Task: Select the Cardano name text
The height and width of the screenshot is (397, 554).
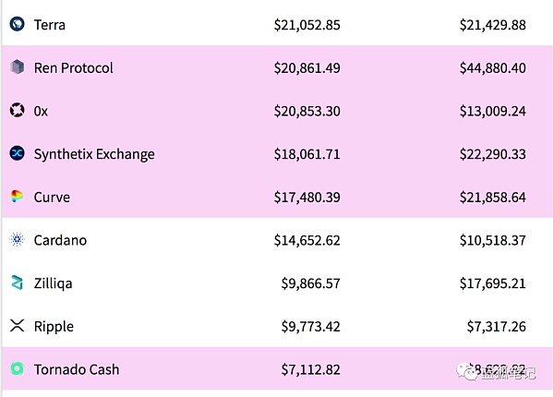Action: click(x=60, y=240)
